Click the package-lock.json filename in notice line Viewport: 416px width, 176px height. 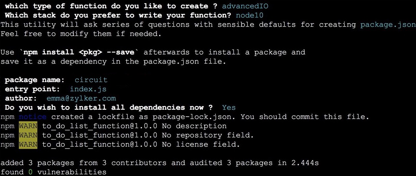pyautogui.click(x=194, y=117)
